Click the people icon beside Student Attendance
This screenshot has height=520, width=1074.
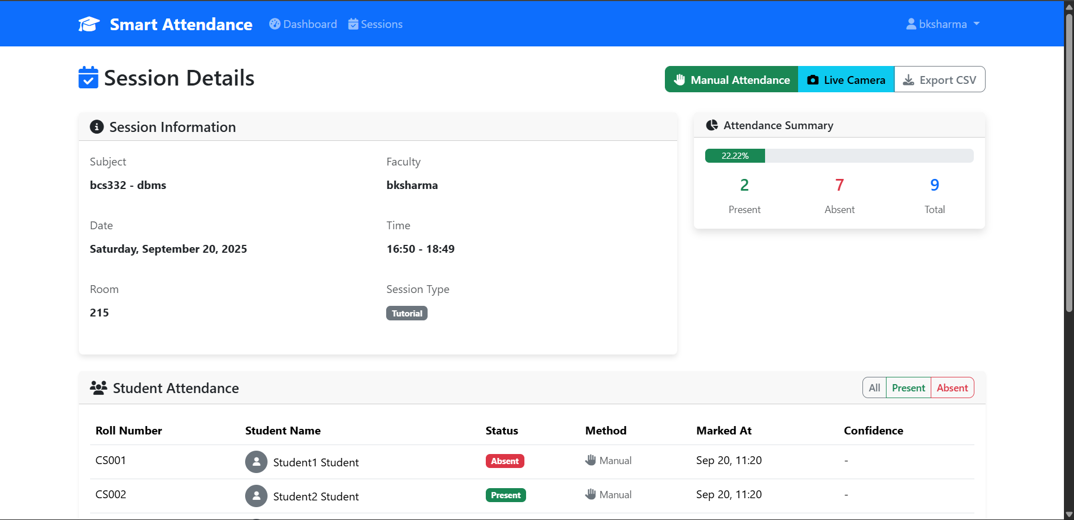[x=98, y=387]
